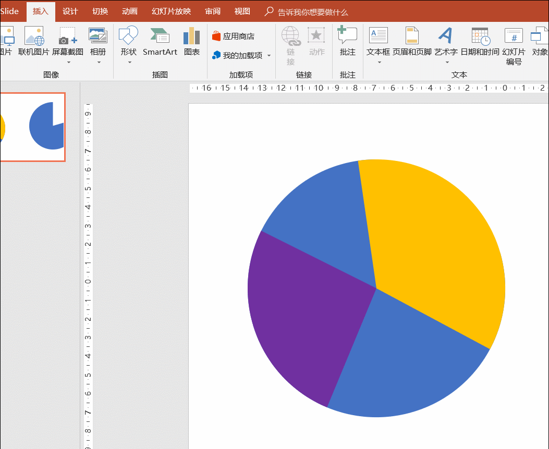
Task: Insert 幻灯片编号 slide number
Action: 514,46
